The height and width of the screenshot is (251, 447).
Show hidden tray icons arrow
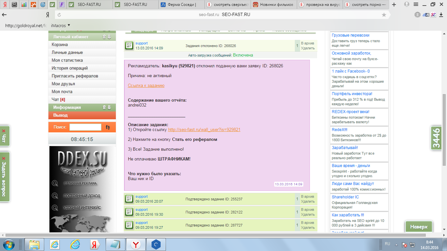point(396,244)
